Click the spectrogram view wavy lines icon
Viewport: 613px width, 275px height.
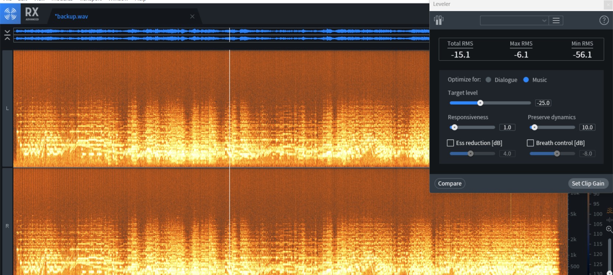pyautogui.click(x=609, y=211)
